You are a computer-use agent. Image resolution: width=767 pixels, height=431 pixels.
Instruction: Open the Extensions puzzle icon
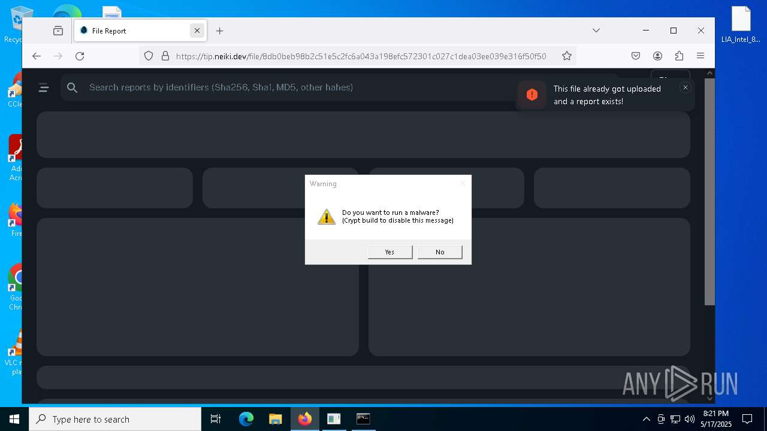pos(679,56)
